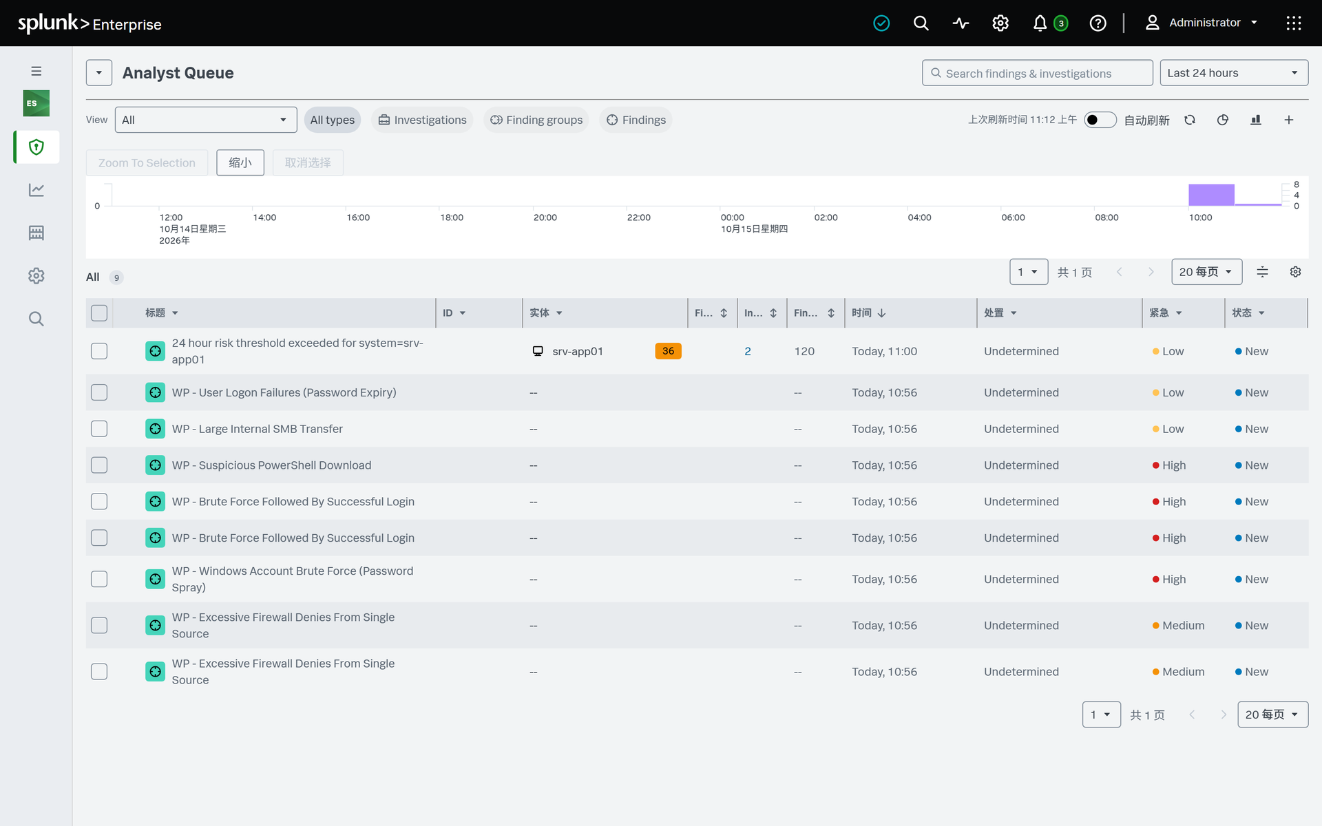This screenshot has height=826, width=1322.
Task: Select the All types filter tab
Action: tap(332, 120)
